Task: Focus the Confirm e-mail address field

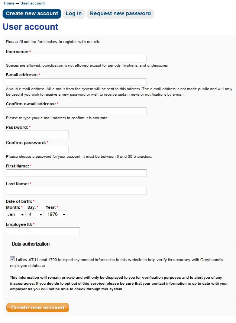Action: click(76, 111)
